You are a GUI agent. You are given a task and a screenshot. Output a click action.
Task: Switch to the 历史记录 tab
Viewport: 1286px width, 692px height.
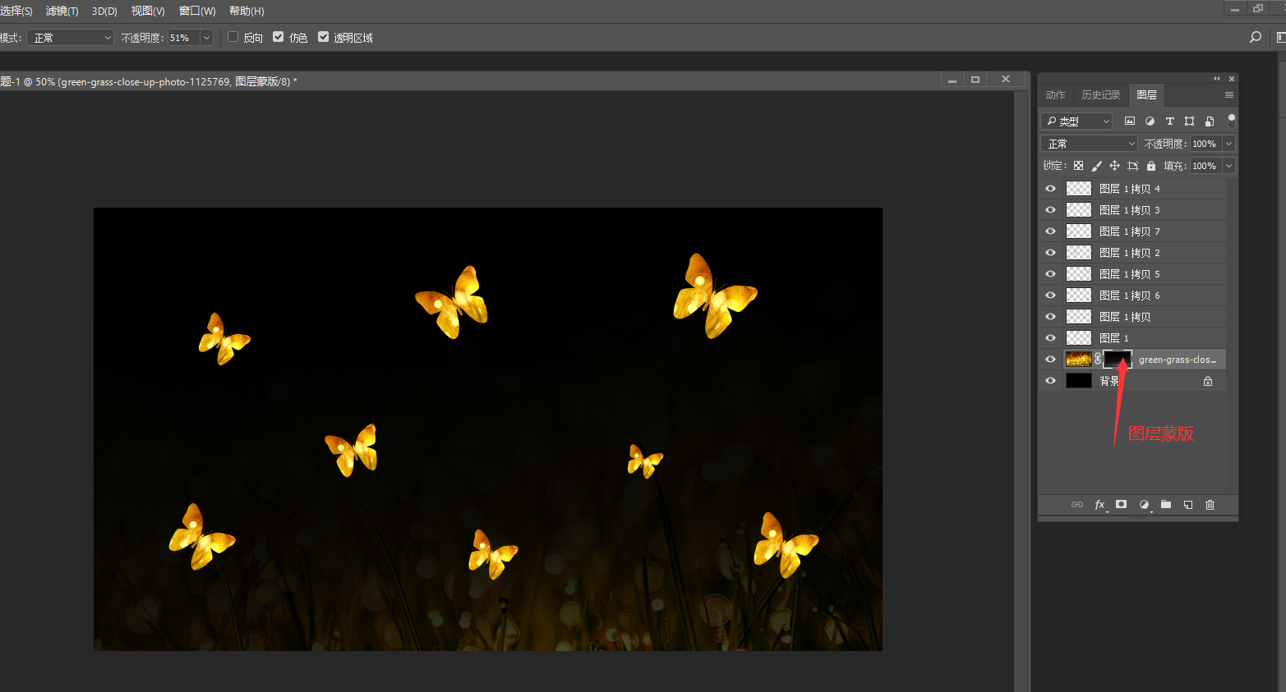click(x=1100, y=95)
